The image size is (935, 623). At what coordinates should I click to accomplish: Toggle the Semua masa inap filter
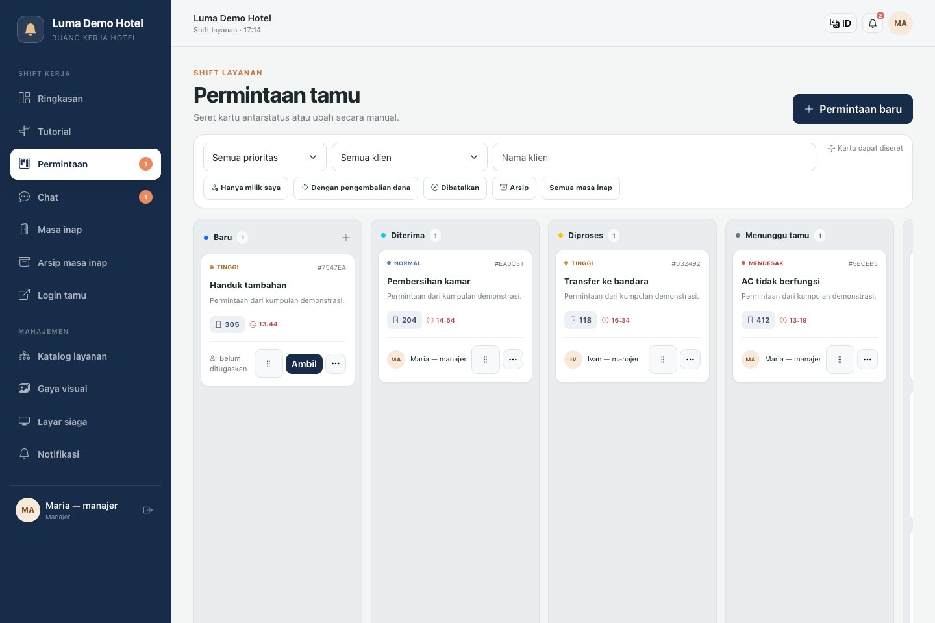click(580, 188)
